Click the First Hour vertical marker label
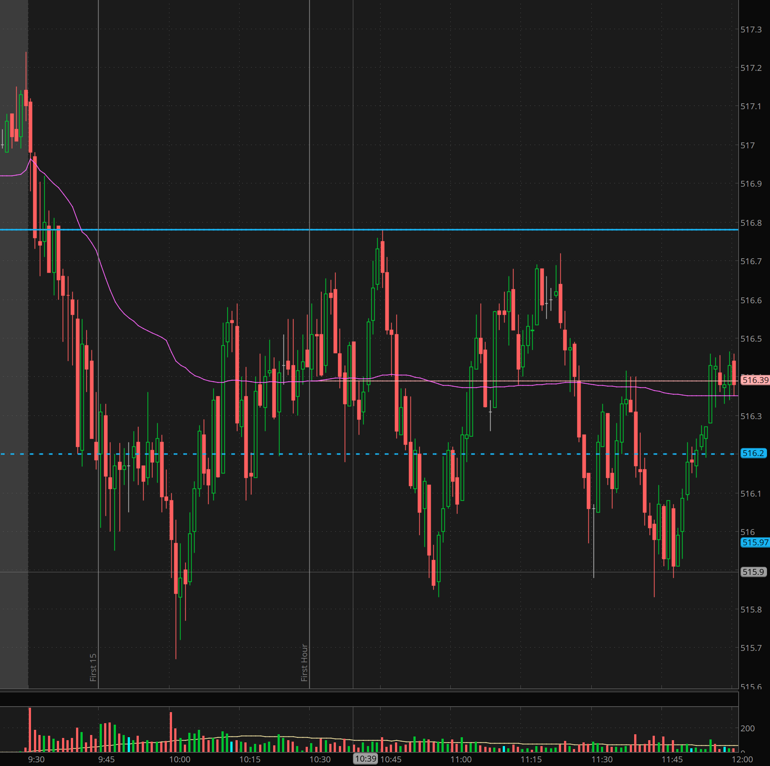The width and height of the screenshot is (770, 766). tap(305, 663)
